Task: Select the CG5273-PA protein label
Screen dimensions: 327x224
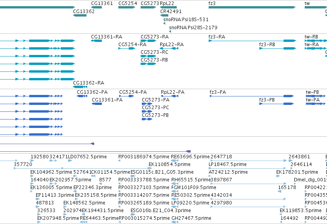Action: [x=156, y=100]
